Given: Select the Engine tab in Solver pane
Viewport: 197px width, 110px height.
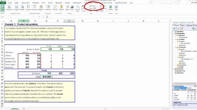Looking at the screenshot, I should click(x=189, y=25).
